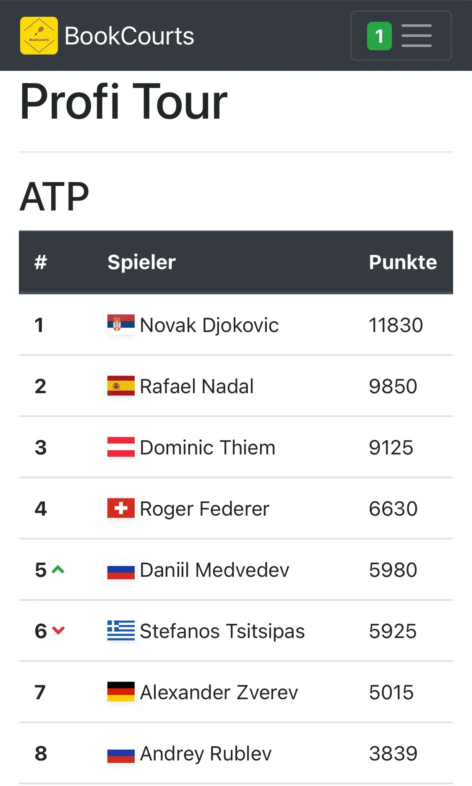This screenshot has width=472, height=786.
Task: Click the Swiss flag beside Roger Federer
Action: coord(121,508)
